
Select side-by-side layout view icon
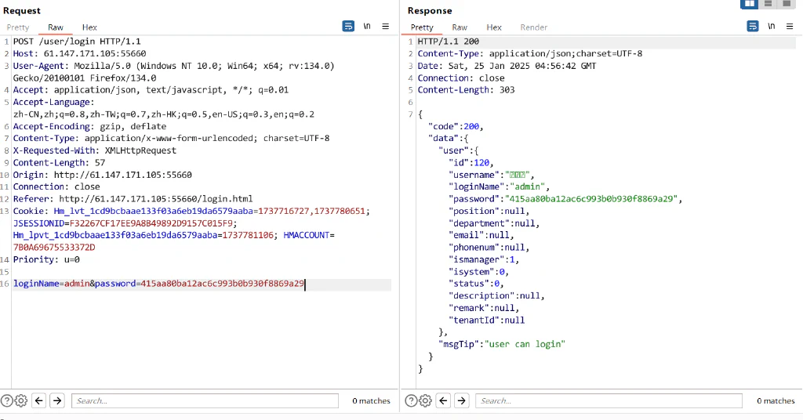(749, 4)
